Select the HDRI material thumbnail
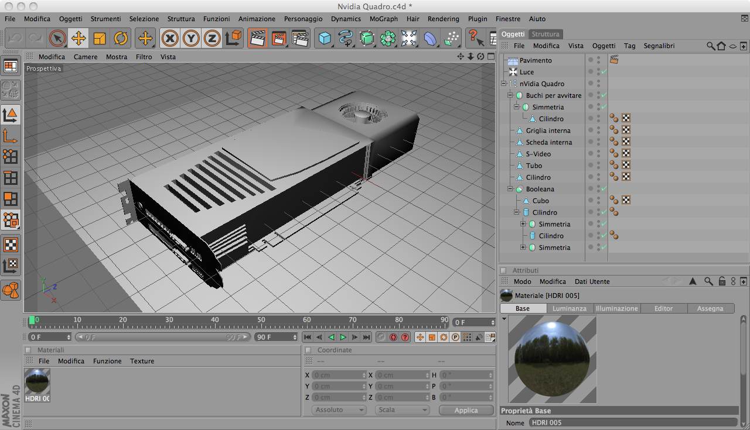This screenshot has width=750, height=430. 37,381
